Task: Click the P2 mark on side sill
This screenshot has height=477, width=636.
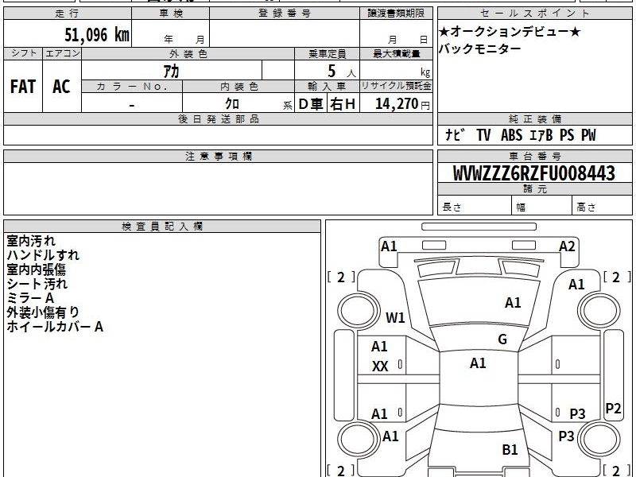Action: pyautogui.click(x=613, y=408)
